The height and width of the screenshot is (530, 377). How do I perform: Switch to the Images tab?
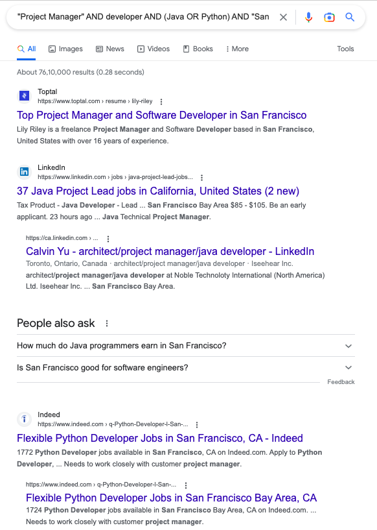coord(65,49)
